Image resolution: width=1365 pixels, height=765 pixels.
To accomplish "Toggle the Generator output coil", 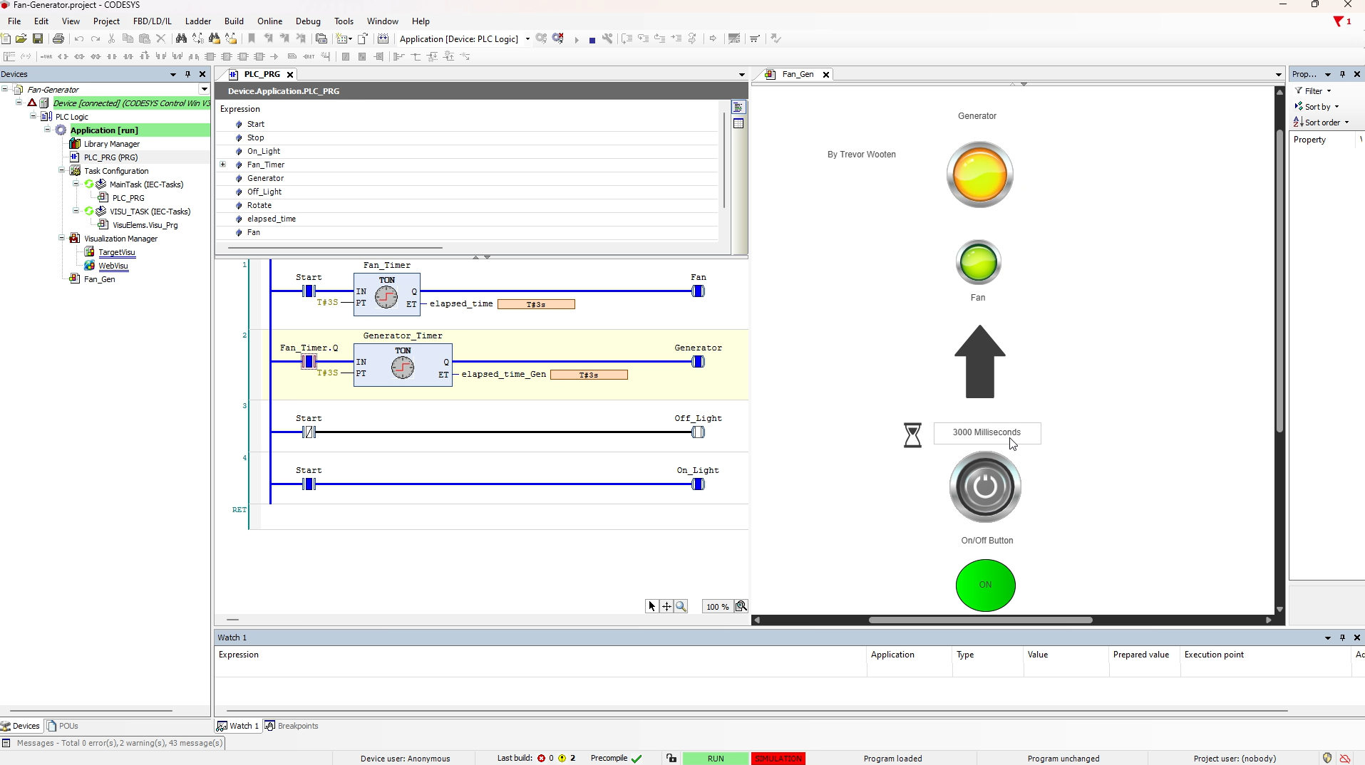I will click(698, 361).
